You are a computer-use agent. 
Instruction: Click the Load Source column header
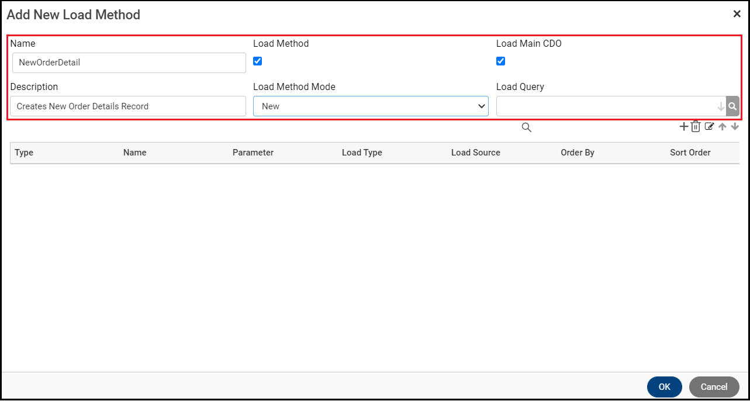475,153
